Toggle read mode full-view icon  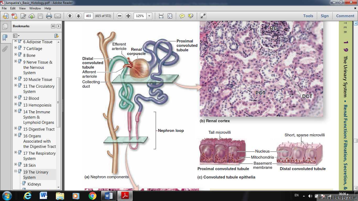pos(203,16)
